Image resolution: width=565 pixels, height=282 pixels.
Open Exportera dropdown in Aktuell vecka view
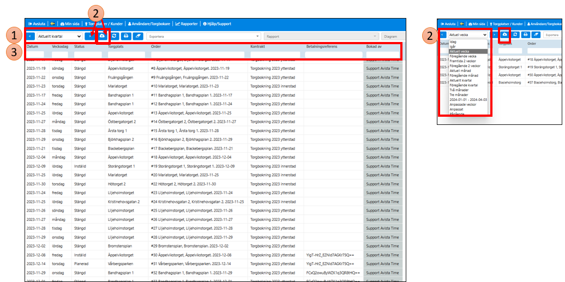point(552,35)
